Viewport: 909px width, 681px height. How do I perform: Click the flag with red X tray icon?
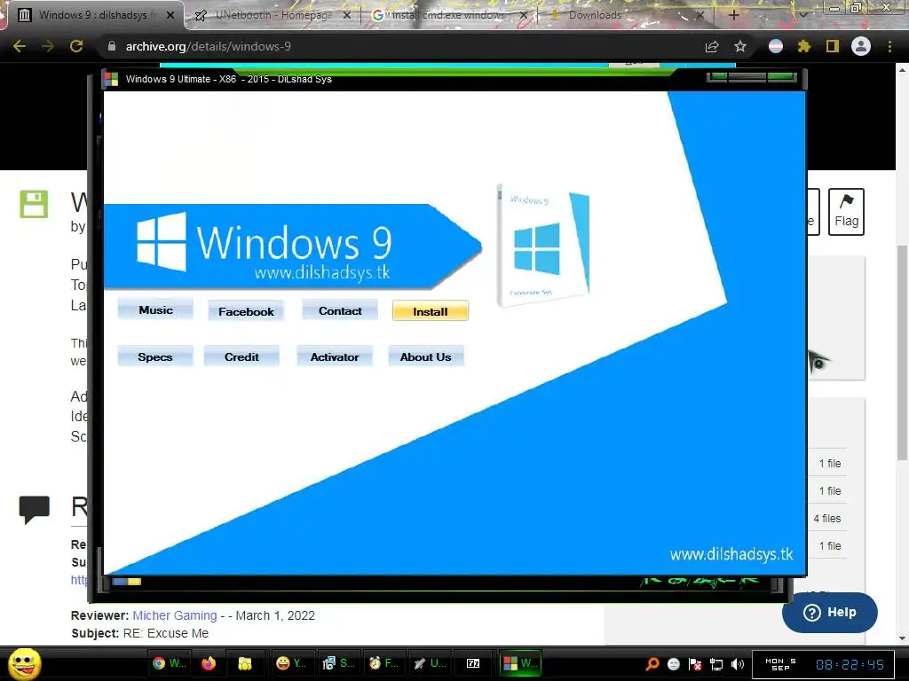(x=694, y=664)
